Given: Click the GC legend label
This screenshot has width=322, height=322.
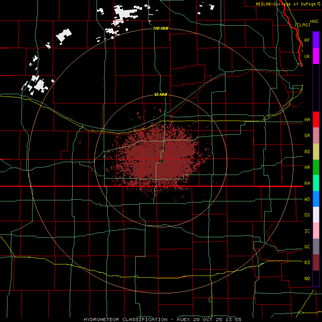Looking at the screenshot, I should [307, 247].
